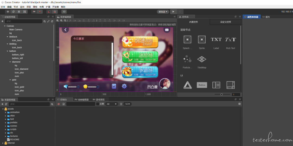Click the asset sort order icon
Screen dimensions: 293x146
click(6, 104)
